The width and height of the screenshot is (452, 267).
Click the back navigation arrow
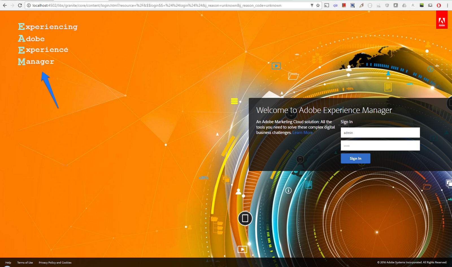pyautogui.click(x=5, y=5)
